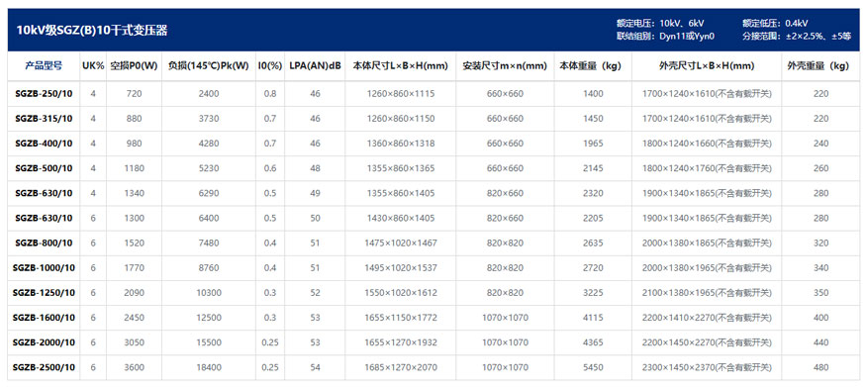Screen dimensions: 865x387
Task: Click the body size 1430×860×1405
Action: coord(401,218)
